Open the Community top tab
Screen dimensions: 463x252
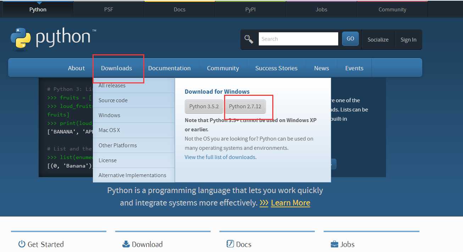(392, 10)
